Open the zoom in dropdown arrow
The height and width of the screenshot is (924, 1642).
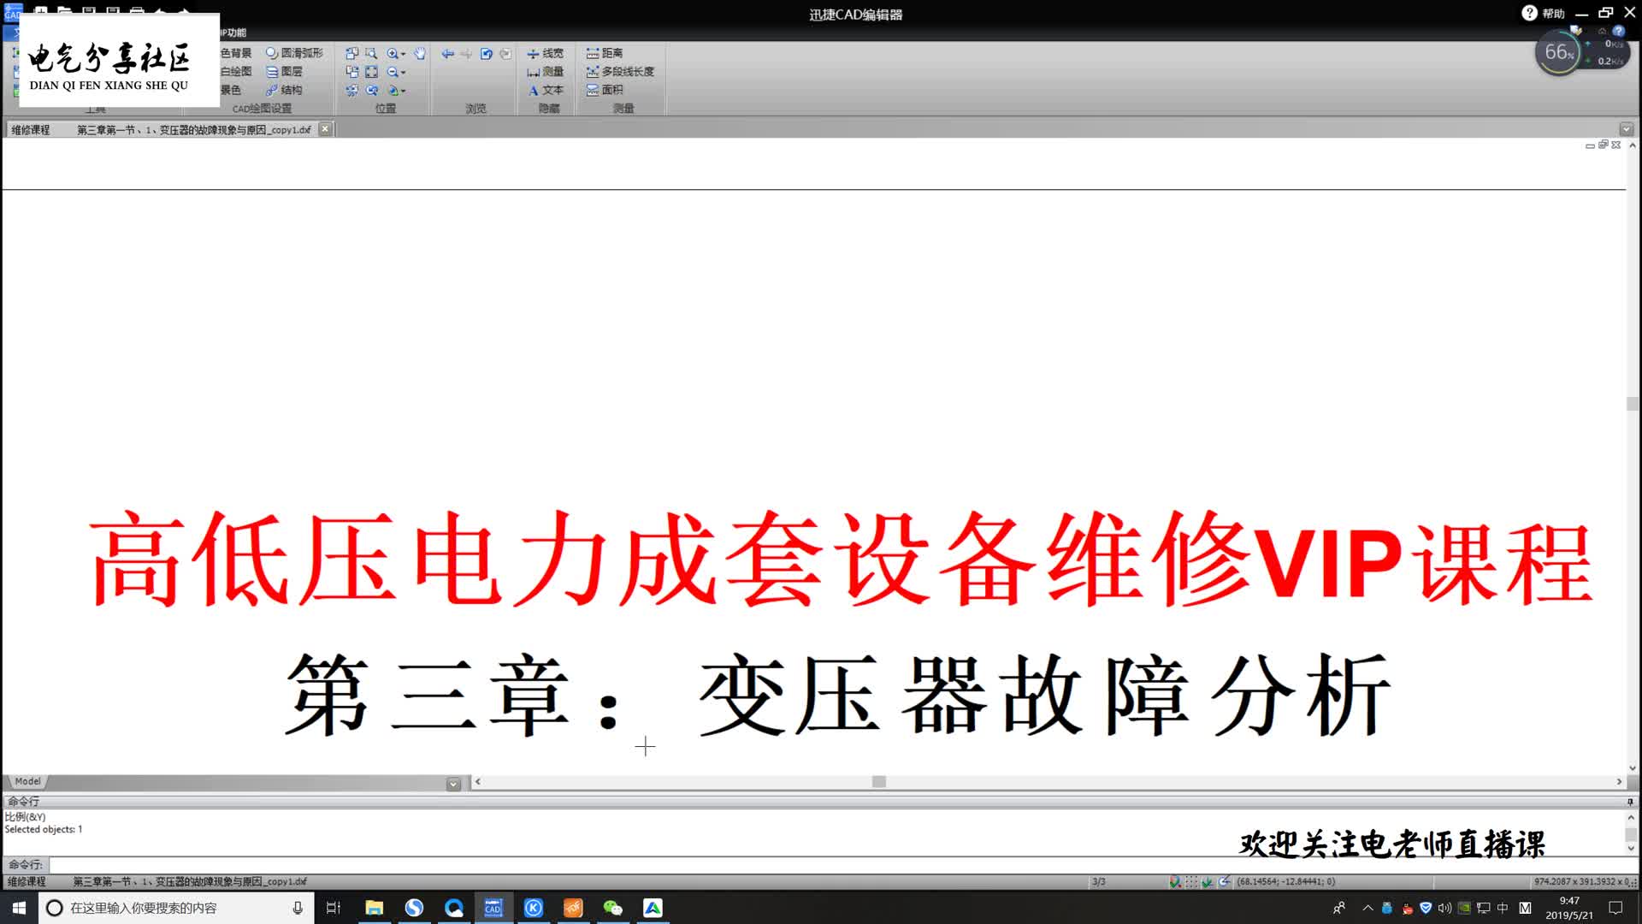click(x=404, y=54)
